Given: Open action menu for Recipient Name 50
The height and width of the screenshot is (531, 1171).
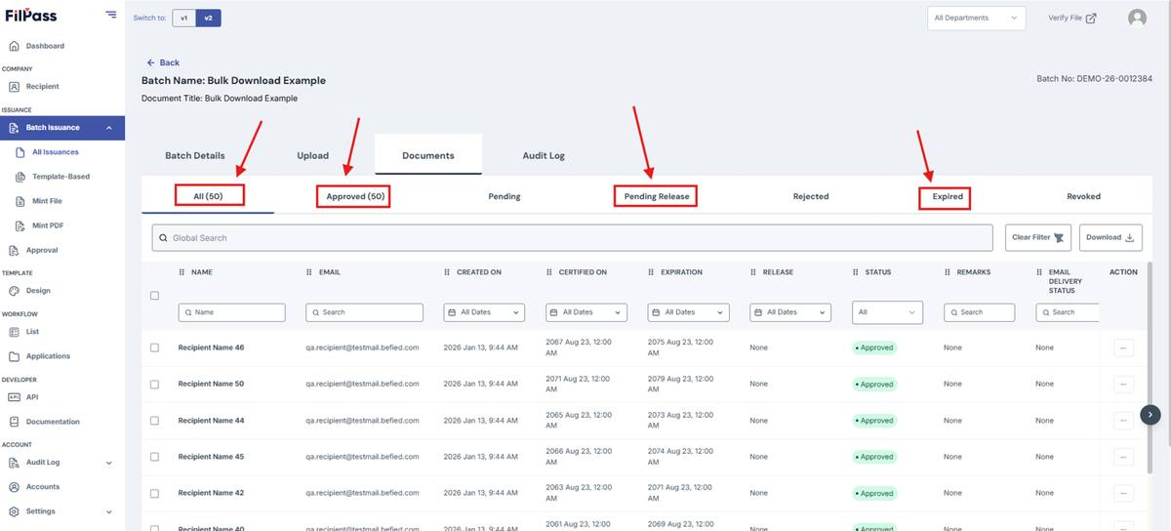Looking at the screenshot, I should click(1123, 384).
